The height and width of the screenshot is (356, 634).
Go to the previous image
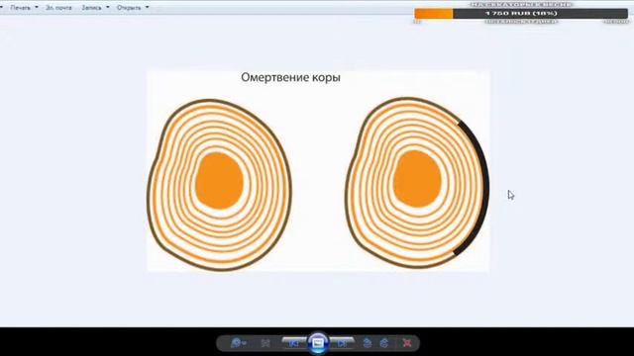[294, 343]
